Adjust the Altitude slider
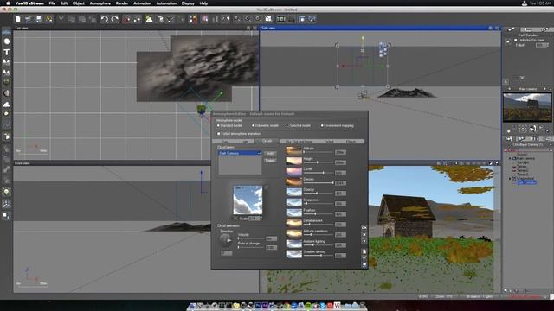The width and height of the screenshot is (554, 311). 318,152
